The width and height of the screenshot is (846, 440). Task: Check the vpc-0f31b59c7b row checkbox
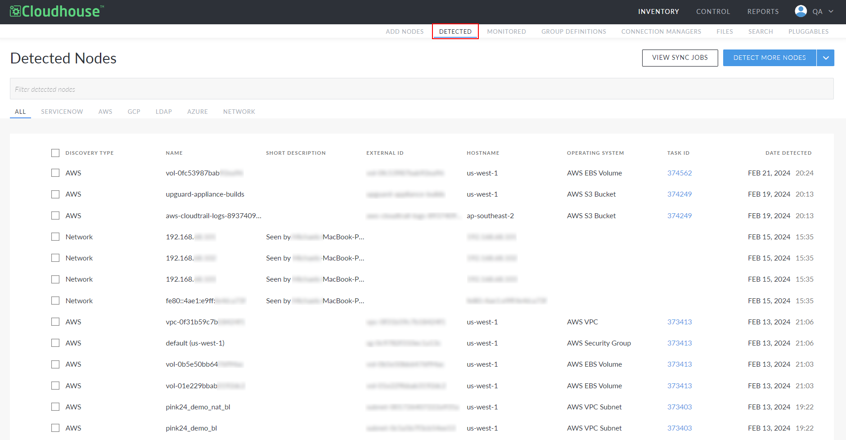click(x=55, y=322)
